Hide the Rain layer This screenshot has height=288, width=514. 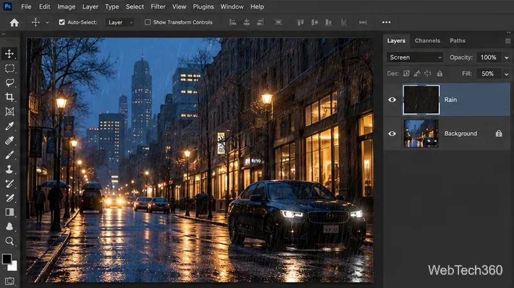click(392, 99)
